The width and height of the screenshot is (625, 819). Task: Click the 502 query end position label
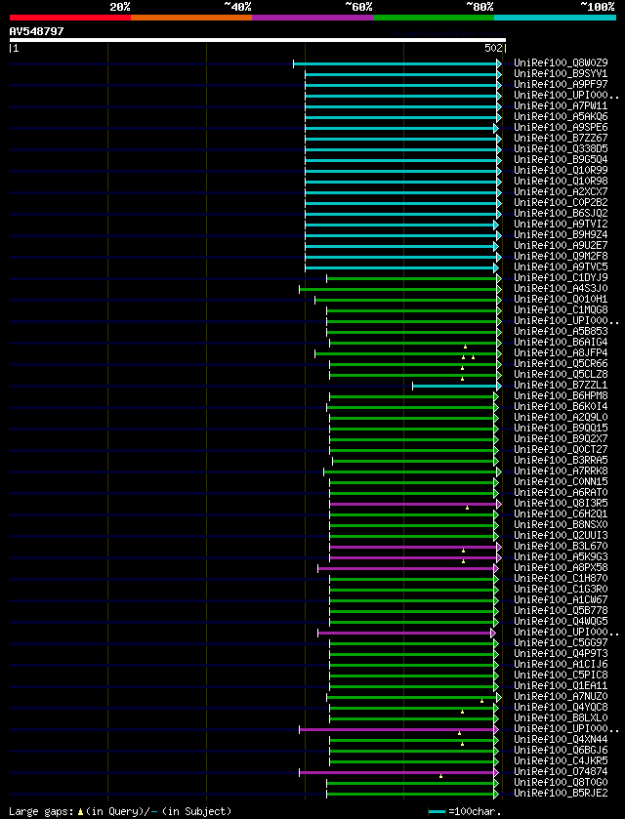tap(493, 48)
